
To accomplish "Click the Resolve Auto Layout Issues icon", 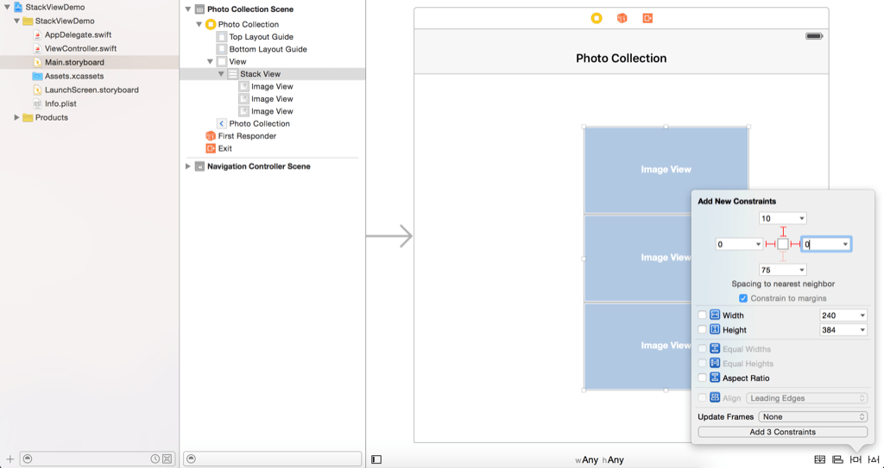I will tap(874, 459).
